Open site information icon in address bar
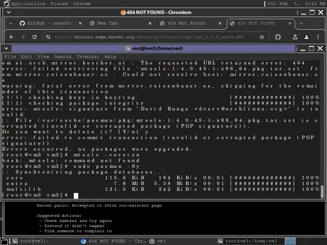 coord(48,37)
